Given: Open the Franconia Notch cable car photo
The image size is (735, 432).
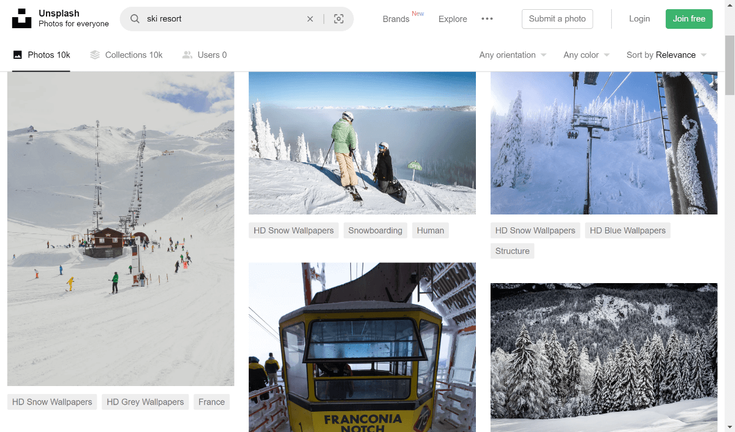Looking at the screenshot, I should [x=361, y=346].
